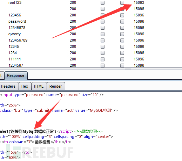Viewport: 182px width, 161px height.
Task: Click the 200 status in 12345 row
Action: (73, 46)
